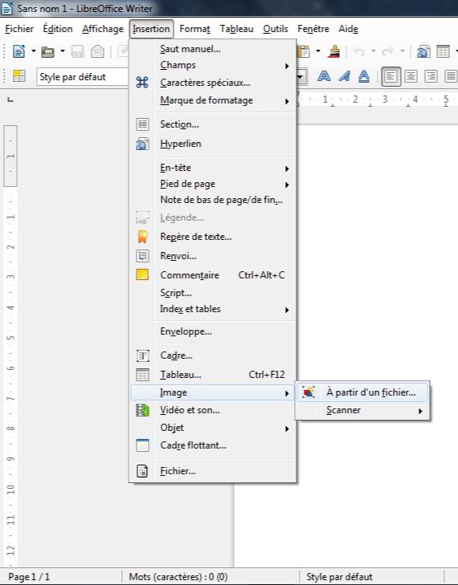Click the film icon beside Vidéo et son
This screenshot has height=585, width=458.
click(142, 410)
